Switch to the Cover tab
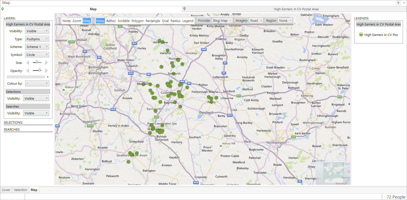The image size is (407, 200). [6, 190]
